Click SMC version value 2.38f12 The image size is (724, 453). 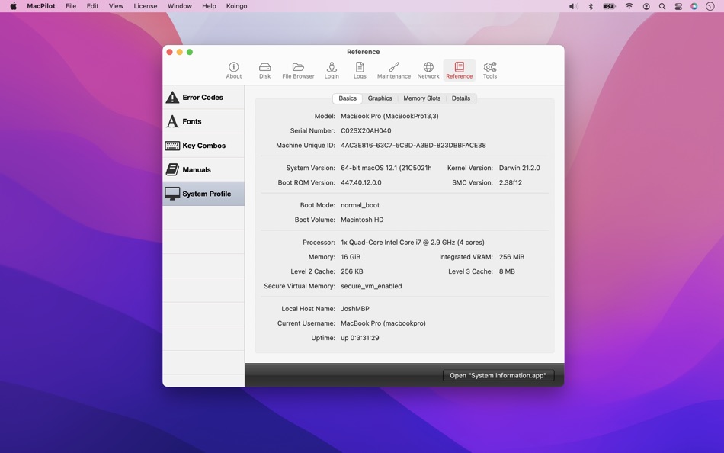click(x=510, y=182)
